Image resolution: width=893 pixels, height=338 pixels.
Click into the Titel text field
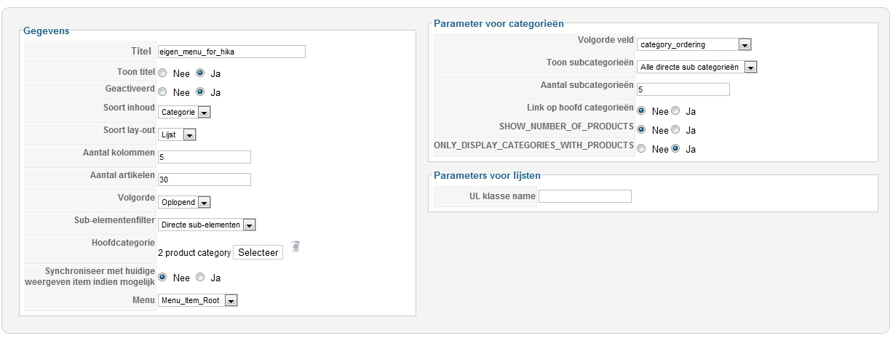231,52
